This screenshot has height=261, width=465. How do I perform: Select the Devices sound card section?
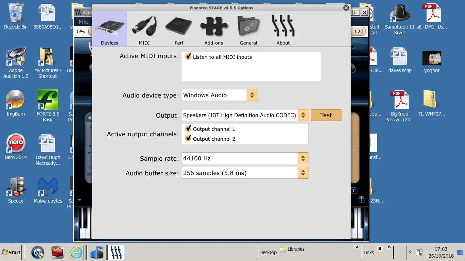coord(110,30)
